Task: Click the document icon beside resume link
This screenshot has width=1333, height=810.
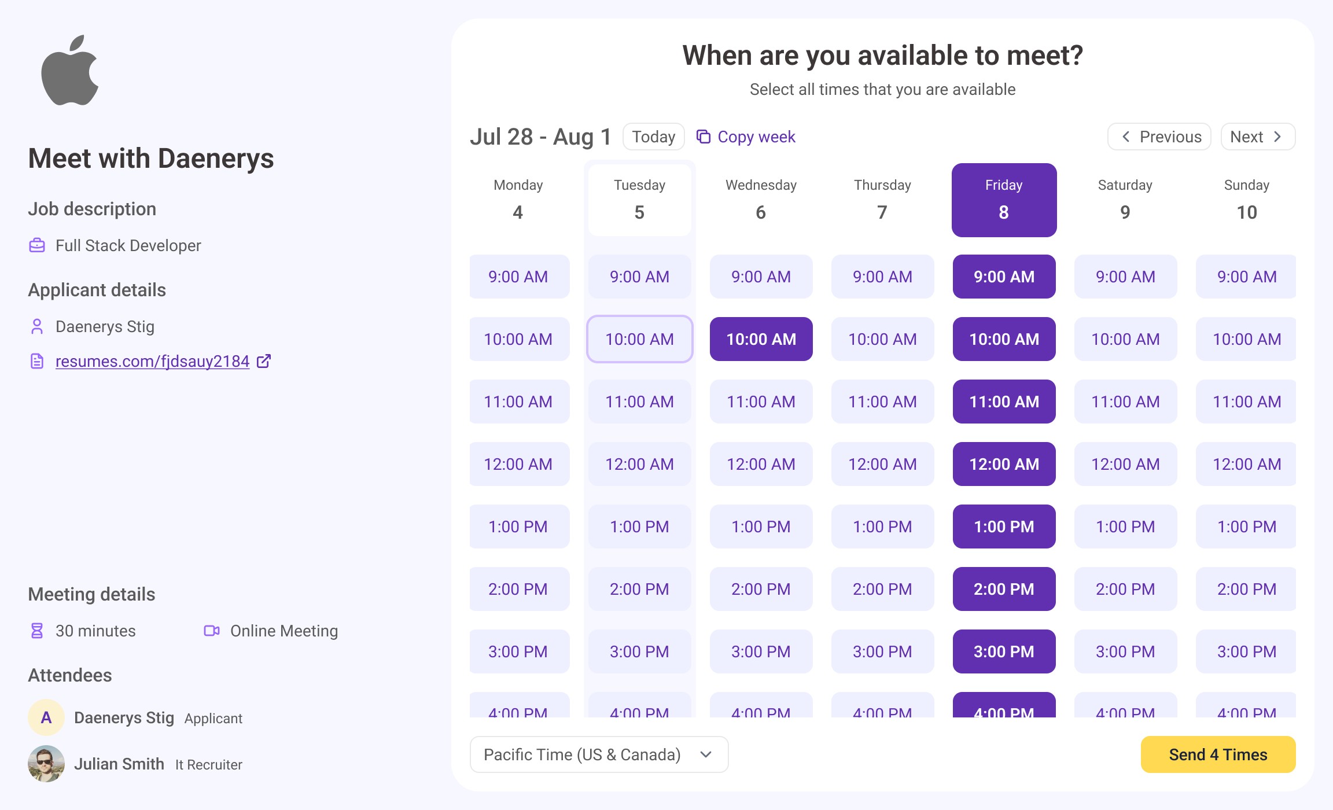Action: 37,361
